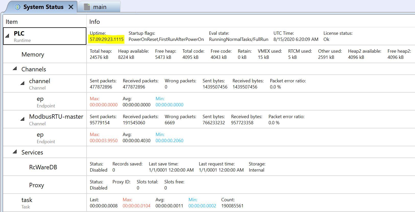Viewport: 415px width, 212px height.
Task: Collapse the Services tree section
Action: [15, 152]
